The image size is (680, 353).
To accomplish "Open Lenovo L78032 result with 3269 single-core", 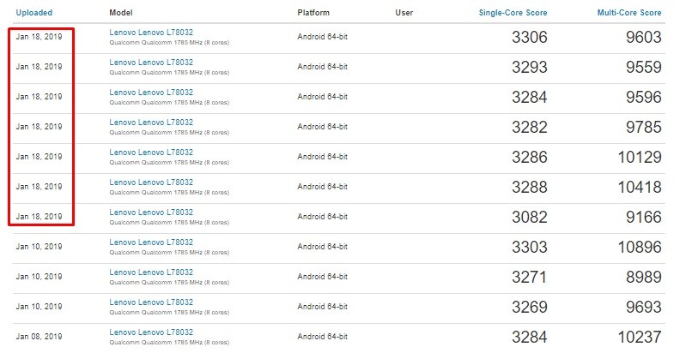I will (x=151, y=302).
